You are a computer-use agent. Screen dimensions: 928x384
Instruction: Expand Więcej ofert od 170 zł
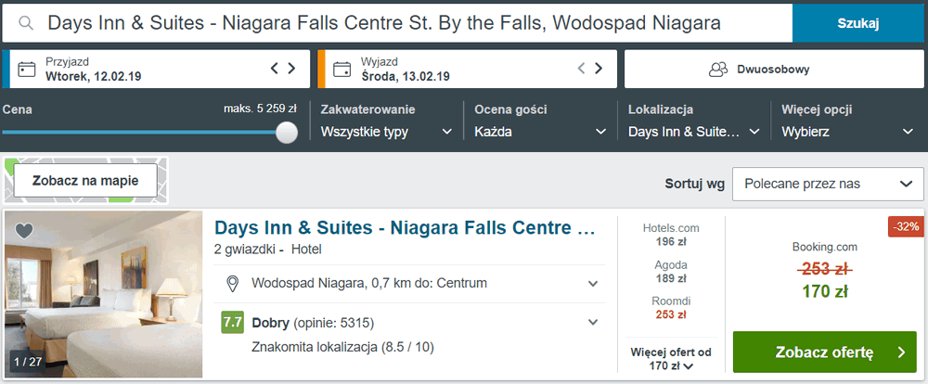[x=672, y=360]
